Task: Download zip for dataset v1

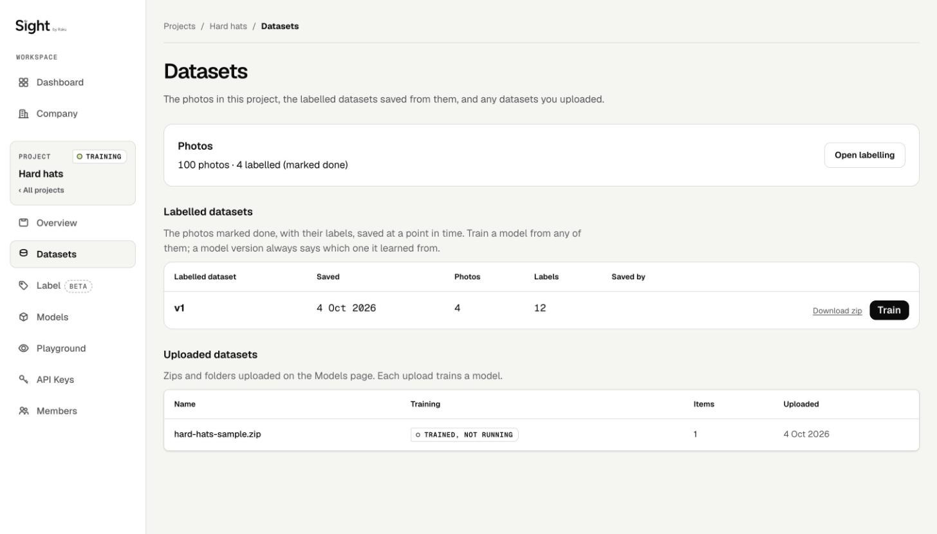Action: 837,311
